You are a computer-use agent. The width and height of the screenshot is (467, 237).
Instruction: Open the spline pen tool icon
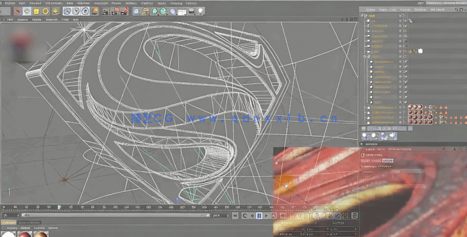(x=145, y=11)
